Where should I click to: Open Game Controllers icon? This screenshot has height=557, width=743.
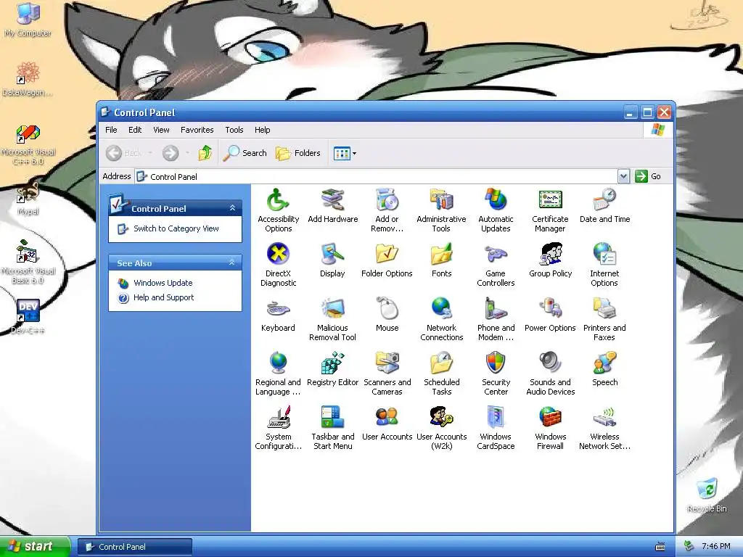tap(496, 255)
